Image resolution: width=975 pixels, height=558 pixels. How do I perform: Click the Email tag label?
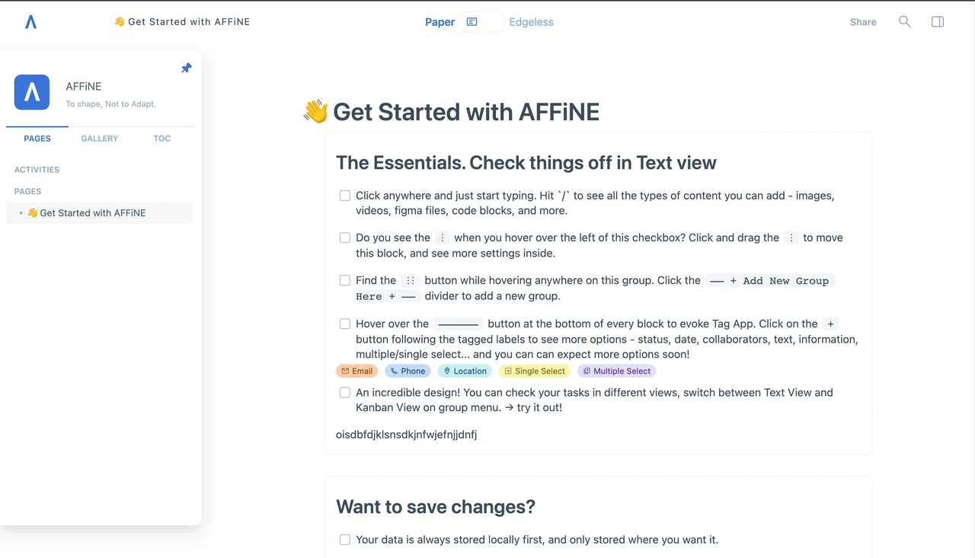[x=356, y=371]
